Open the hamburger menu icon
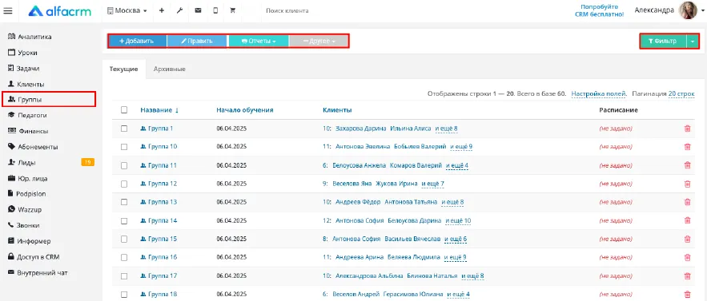 coord(8,11)
